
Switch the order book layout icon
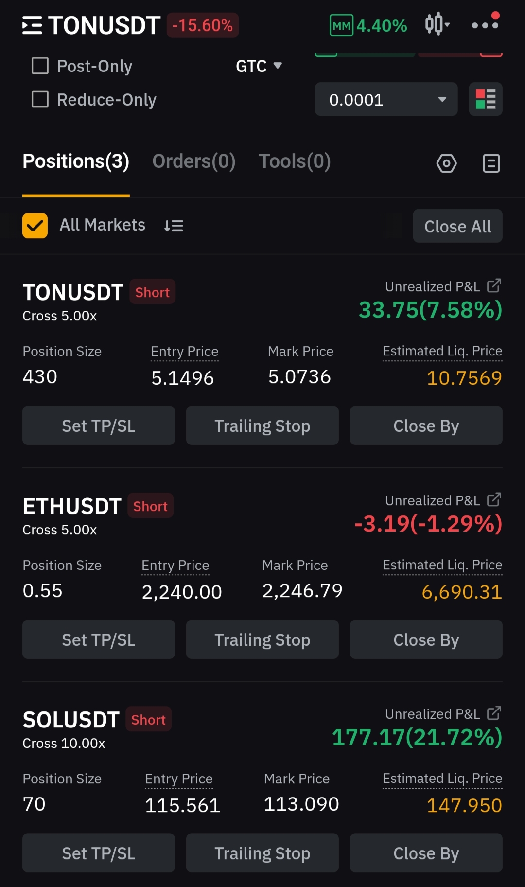coord(486,99)
